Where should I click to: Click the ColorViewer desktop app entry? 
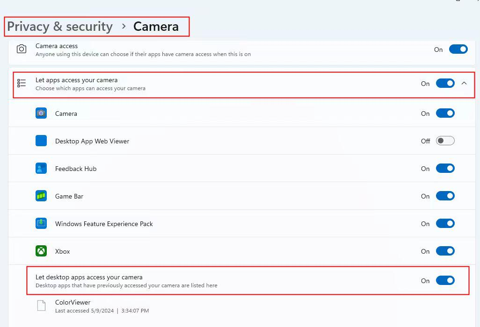[73, 303]
